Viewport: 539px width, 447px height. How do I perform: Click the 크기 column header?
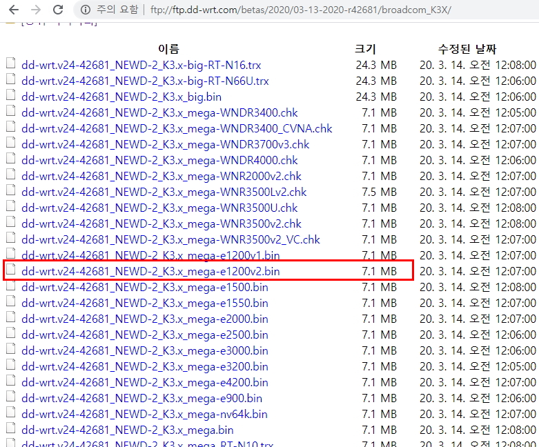point(365,49)
